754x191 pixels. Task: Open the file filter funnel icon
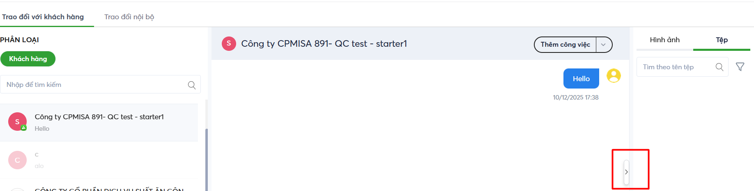click(740, 67)
